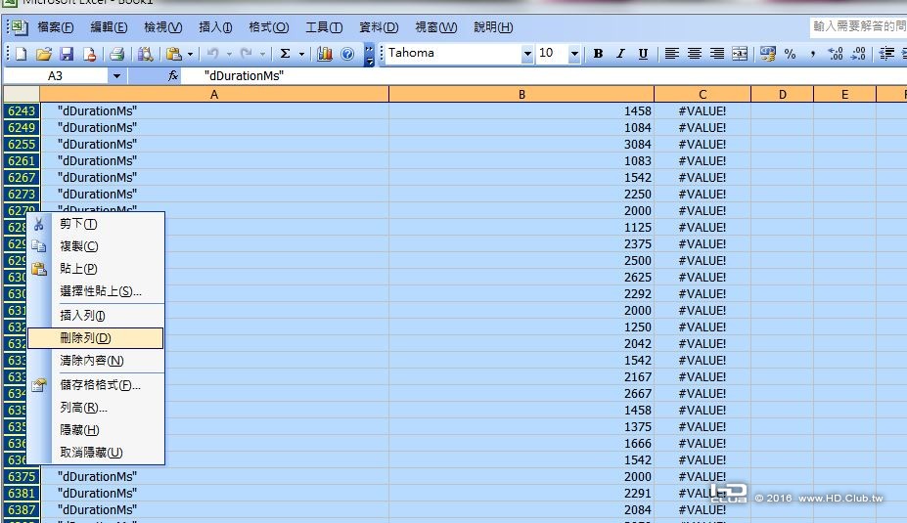Choose 列高(R)... in context menu
This screenshot has width=907, height=523.
point(96,408)
